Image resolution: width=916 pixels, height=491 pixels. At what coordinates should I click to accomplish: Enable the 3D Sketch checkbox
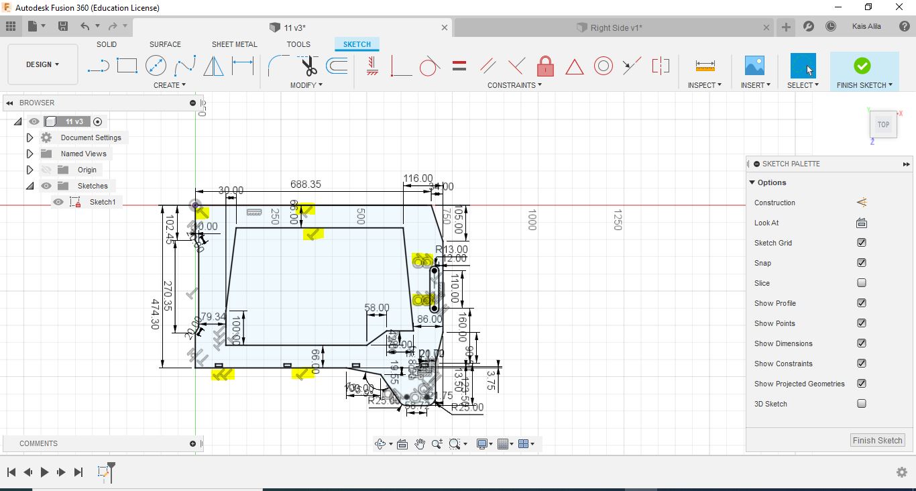point(862,404)
